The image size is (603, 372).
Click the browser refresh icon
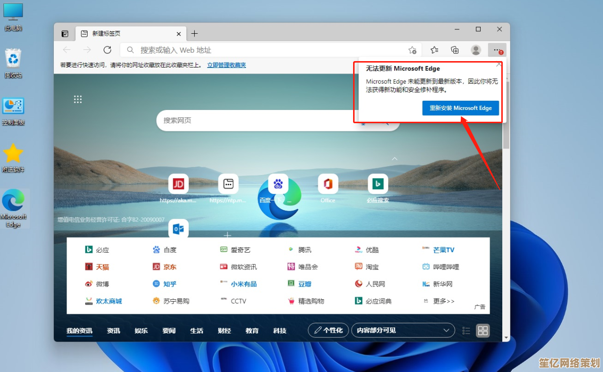[x=108, y=50]
